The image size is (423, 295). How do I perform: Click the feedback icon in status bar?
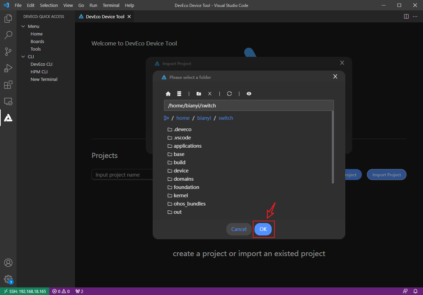(405, 291)
